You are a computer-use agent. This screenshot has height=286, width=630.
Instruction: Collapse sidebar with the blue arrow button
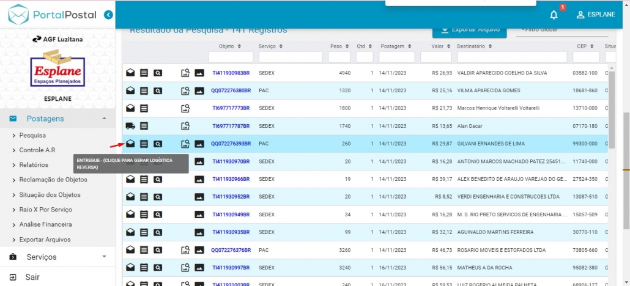(x=108, y=14)
